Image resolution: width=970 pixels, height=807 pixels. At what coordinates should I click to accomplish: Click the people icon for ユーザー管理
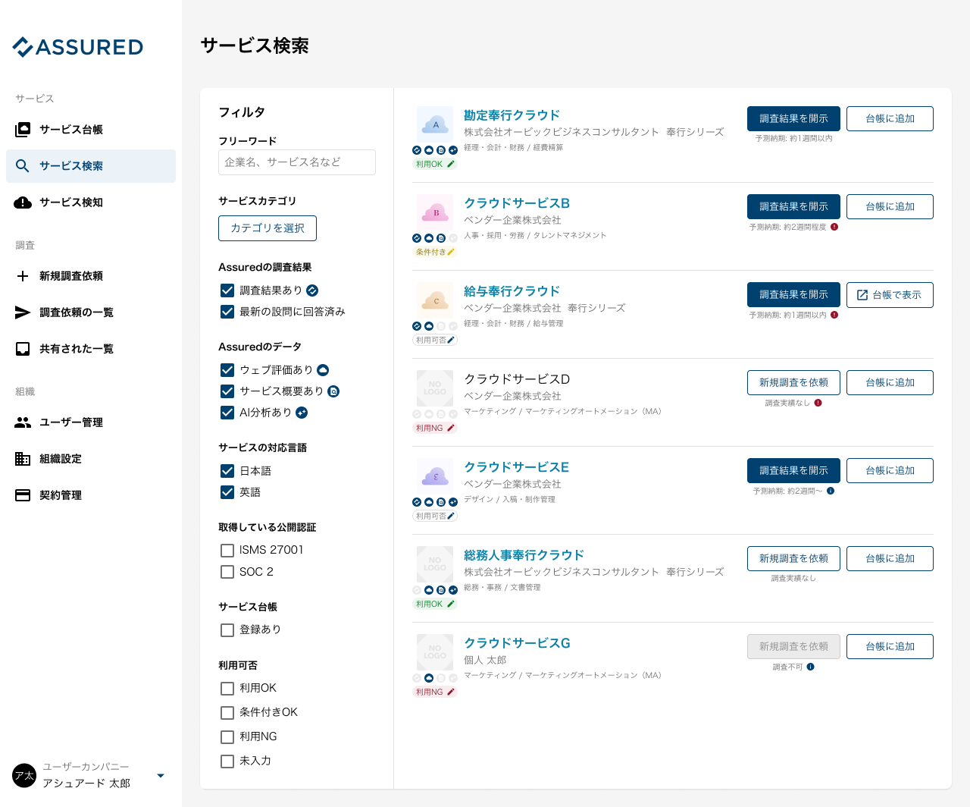pos(23,422)
